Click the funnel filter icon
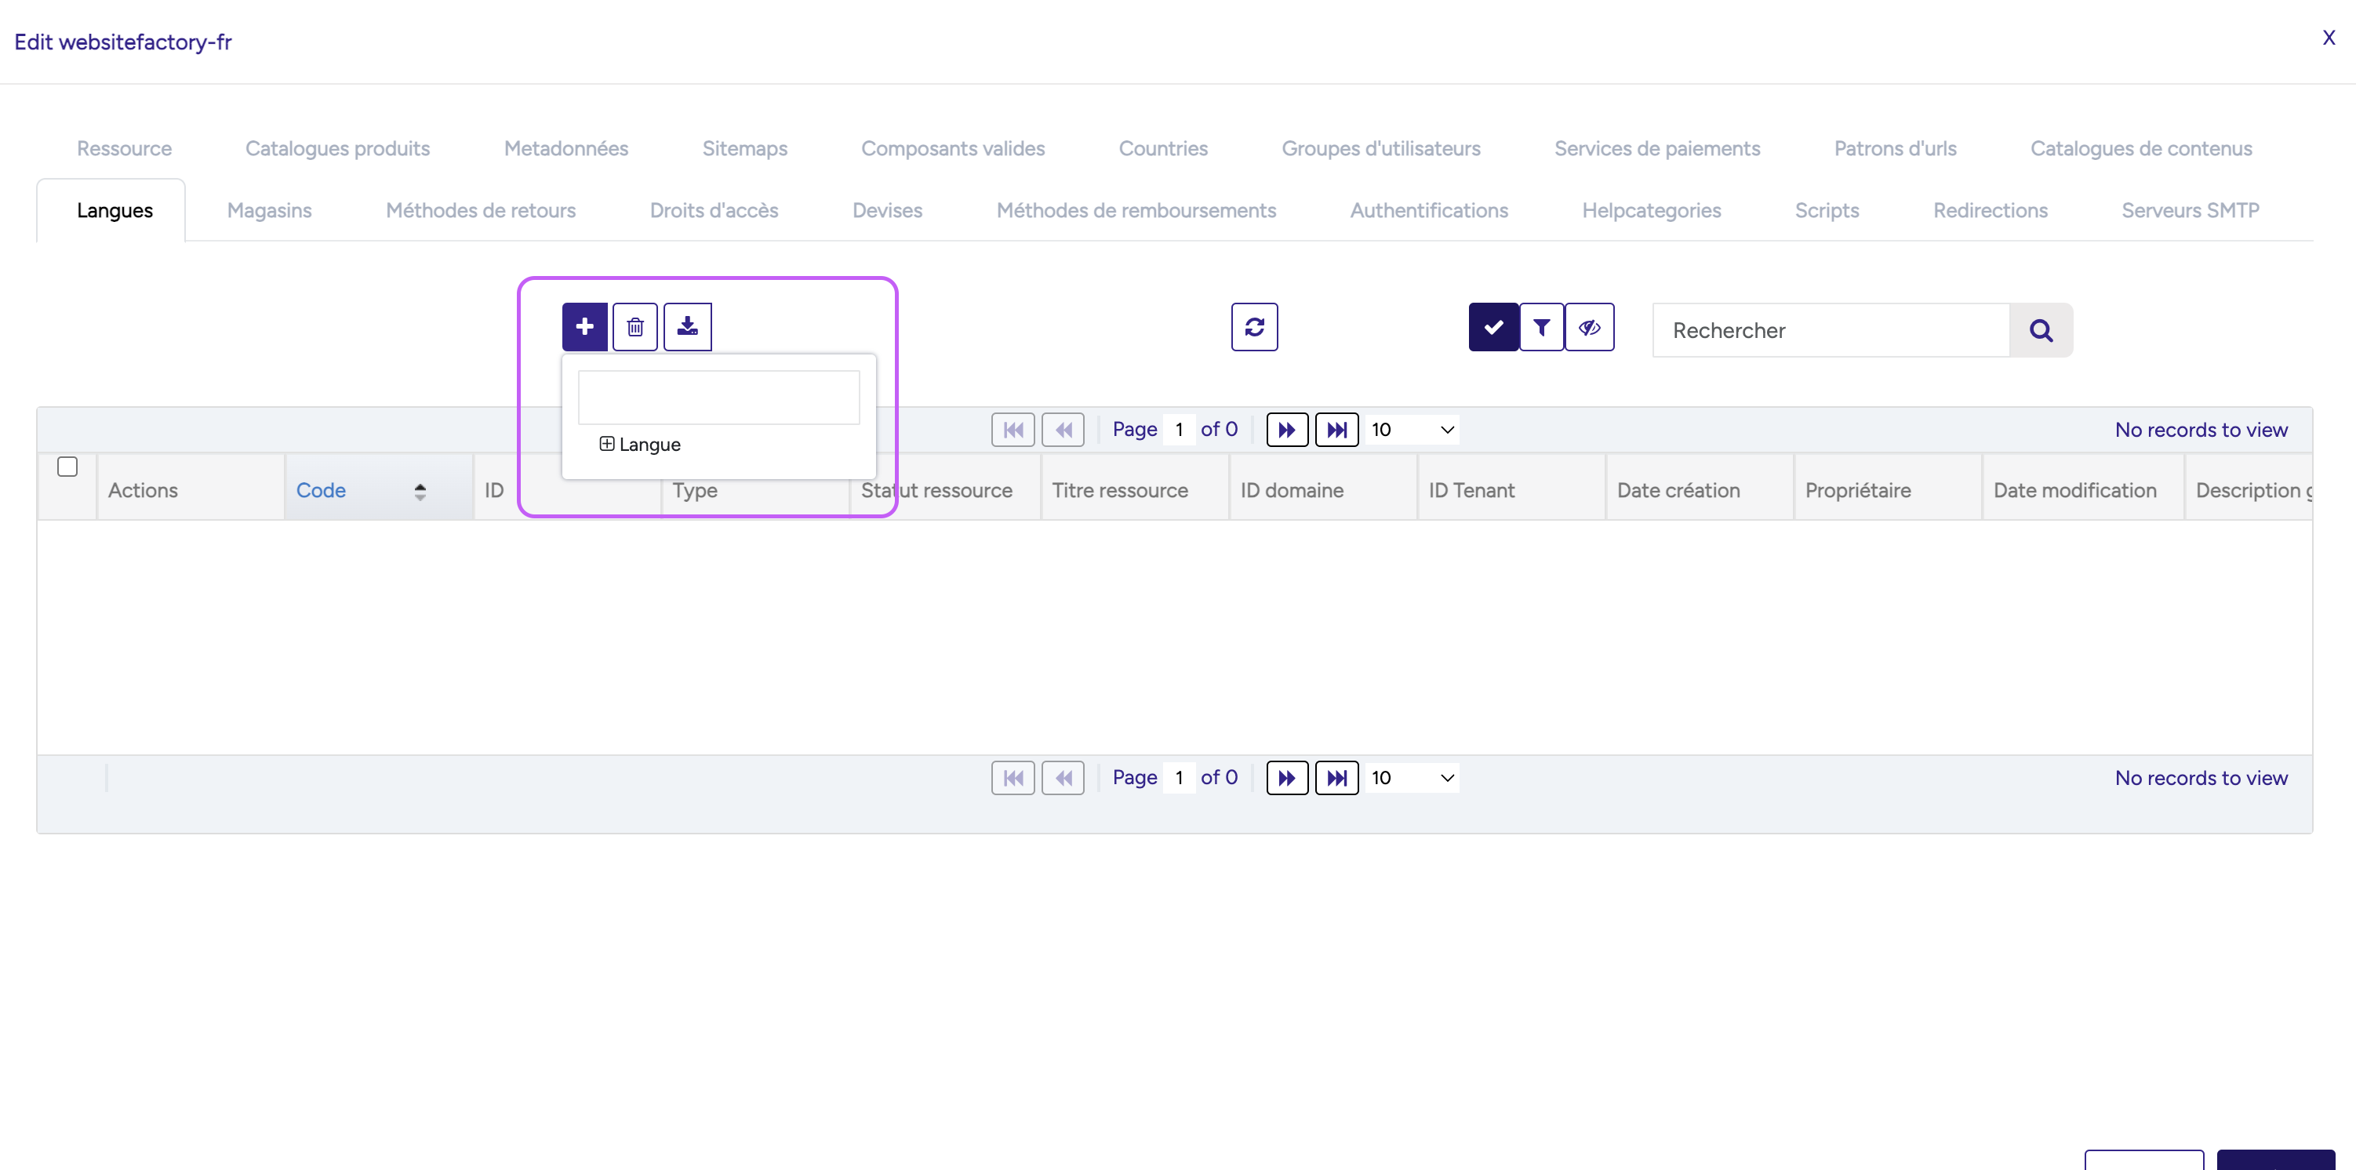The height and width of the screenshot is (1170, 2356). (x=1541, y=326)
